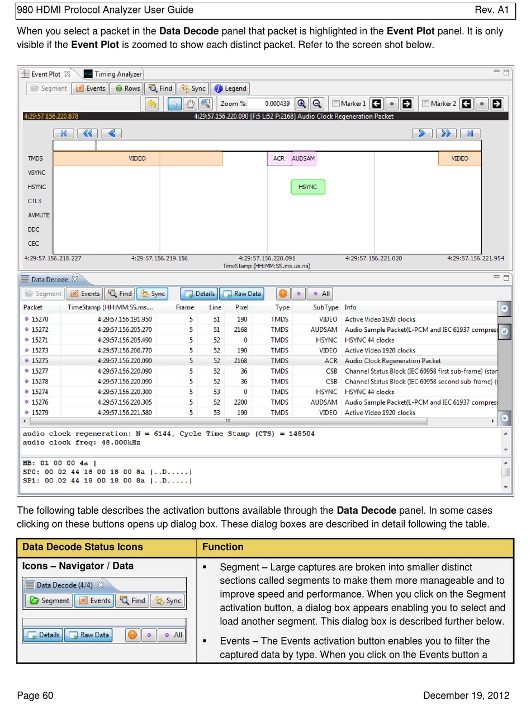Select the zoom-region magnifier tool beside the hand
Viewport: 531px width, 709px height.
(205, 104)
